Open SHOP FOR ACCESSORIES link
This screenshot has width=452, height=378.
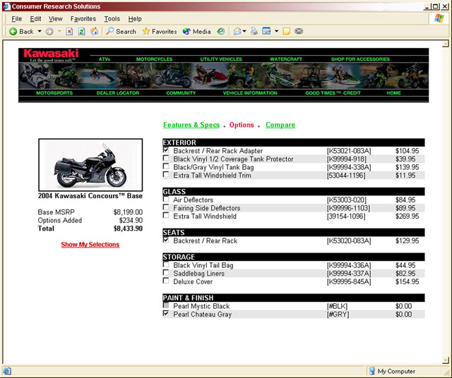(x=360, y=59)
